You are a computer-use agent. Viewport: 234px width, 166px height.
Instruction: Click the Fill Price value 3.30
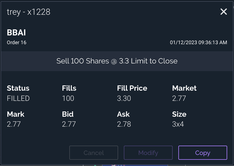coord(124,98)
